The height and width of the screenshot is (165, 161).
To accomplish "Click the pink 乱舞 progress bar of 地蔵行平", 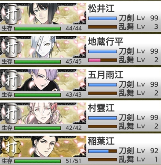I will [103, 60].
